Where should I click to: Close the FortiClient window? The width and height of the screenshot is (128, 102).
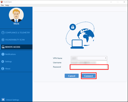[124, 2]
